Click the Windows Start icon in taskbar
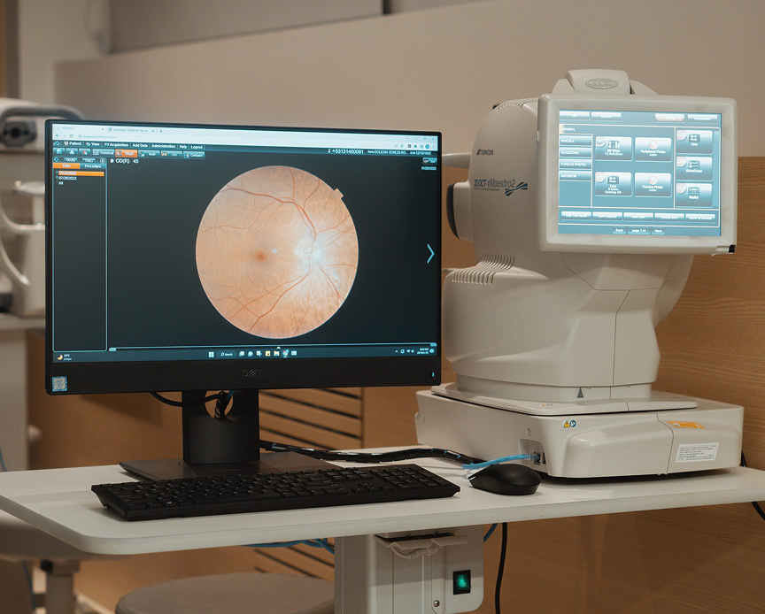 point(211,354)
